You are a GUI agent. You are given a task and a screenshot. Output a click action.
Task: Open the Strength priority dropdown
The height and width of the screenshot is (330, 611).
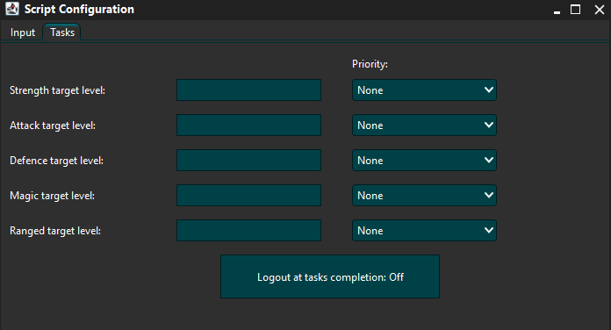424,90
